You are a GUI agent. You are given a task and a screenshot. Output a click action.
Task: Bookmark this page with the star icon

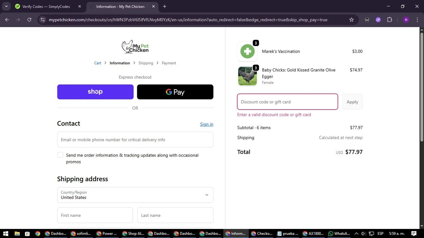[351, 20]
